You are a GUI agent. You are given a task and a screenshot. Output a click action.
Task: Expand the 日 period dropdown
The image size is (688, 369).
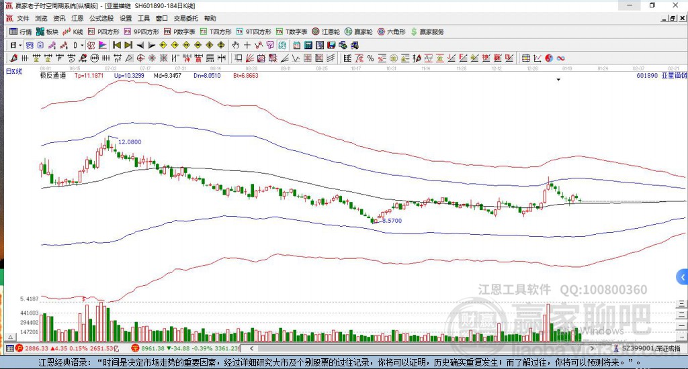20,45
